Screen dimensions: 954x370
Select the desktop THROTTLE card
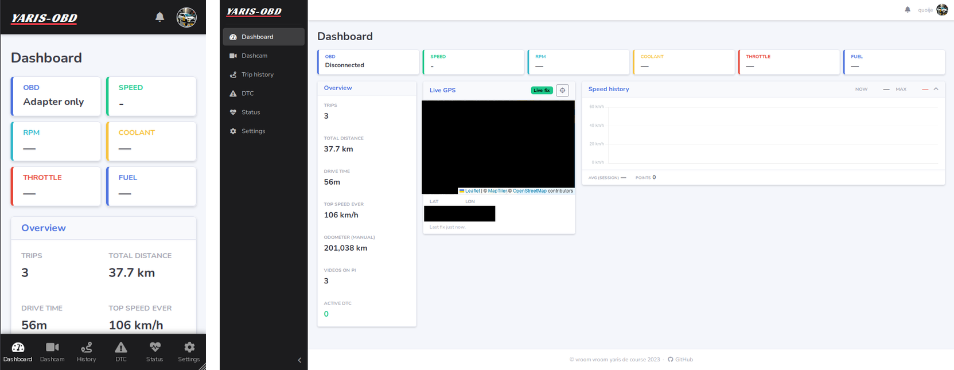pos(789,62)
